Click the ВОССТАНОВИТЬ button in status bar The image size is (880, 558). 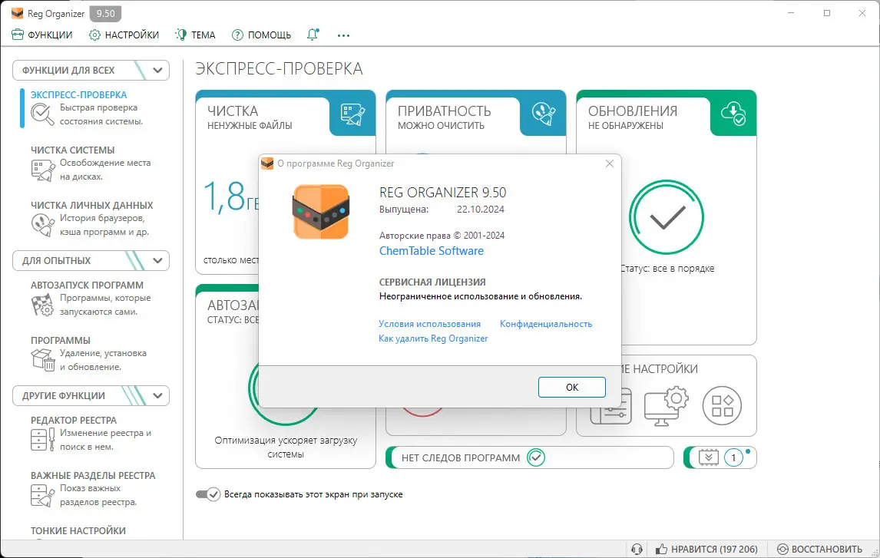click(819, 549)
